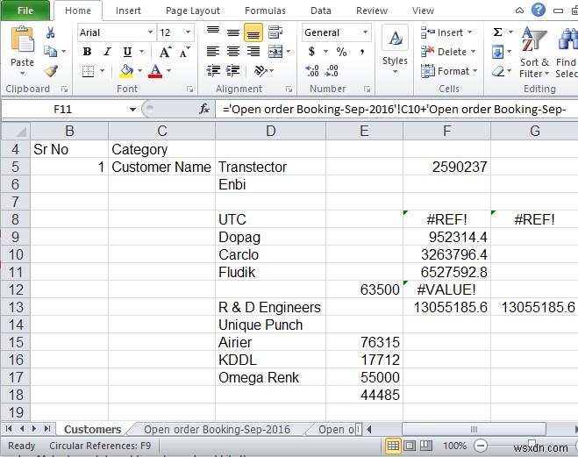Decrease the indent
The image size is (578, 457).
213,70
